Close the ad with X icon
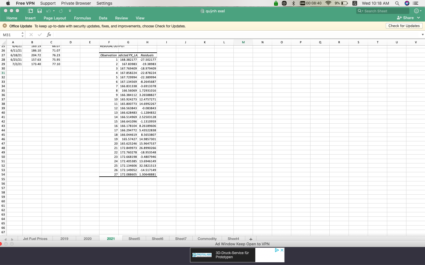The height and width of the screenshot is (265, 425). coord(282,250)
